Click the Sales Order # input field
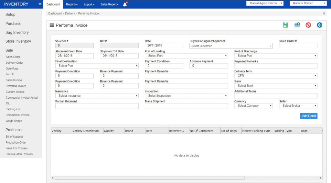The width and height of the screenshot is (331, 183). [298, 46]
